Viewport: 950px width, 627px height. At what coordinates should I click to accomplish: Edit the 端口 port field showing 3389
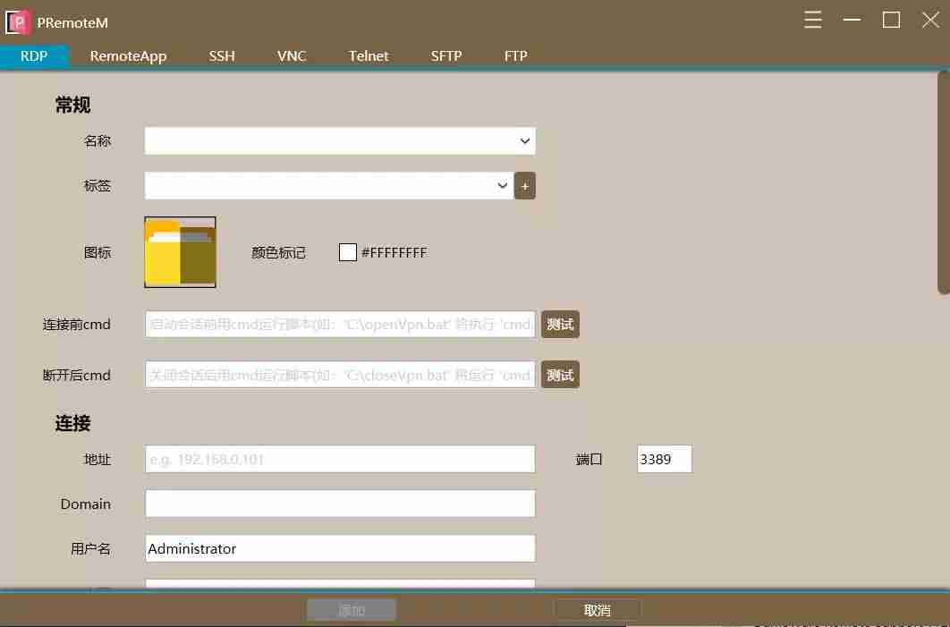coord(664,459)
